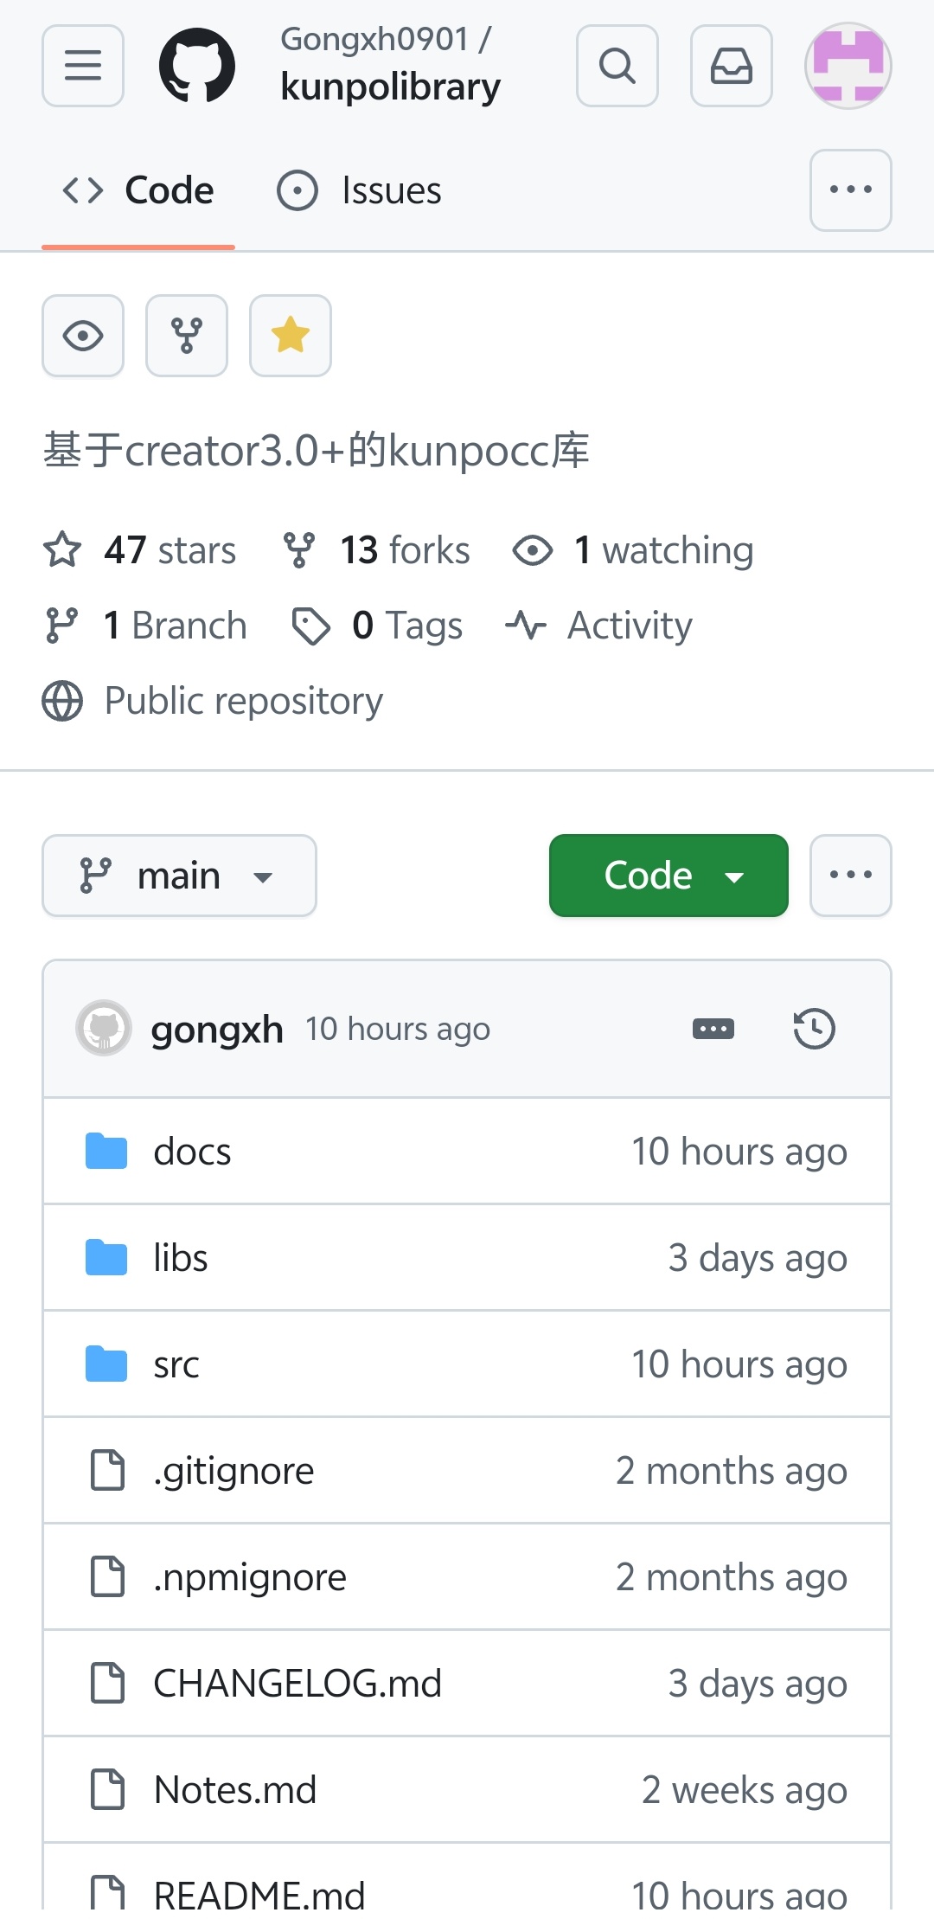This screenshot has height=1919, width=934.
Task: Toggle watching with the eye button
Action: click(83, 336)
